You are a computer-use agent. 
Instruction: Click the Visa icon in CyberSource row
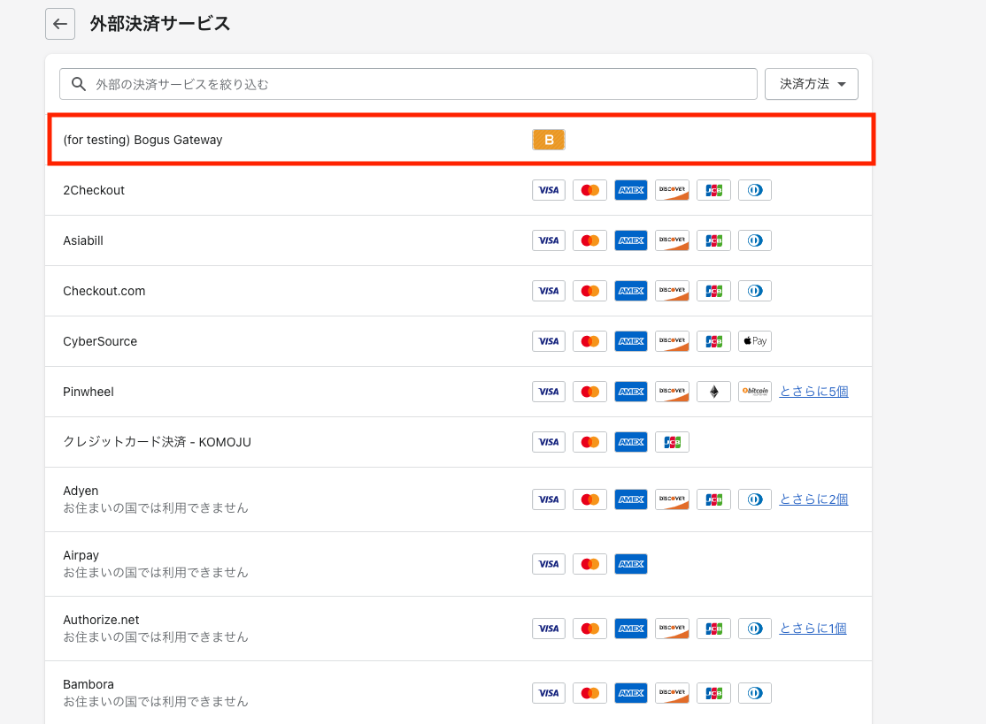(x=549, y=341)
